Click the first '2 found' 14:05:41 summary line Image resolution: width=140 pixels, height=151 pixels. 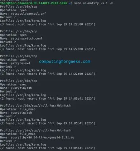pyautogui.click(x=48, y=99)
